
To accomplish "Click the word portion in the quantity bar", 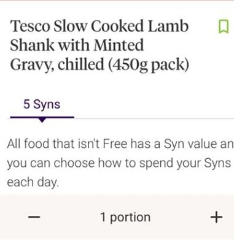I will coord(130,218).
